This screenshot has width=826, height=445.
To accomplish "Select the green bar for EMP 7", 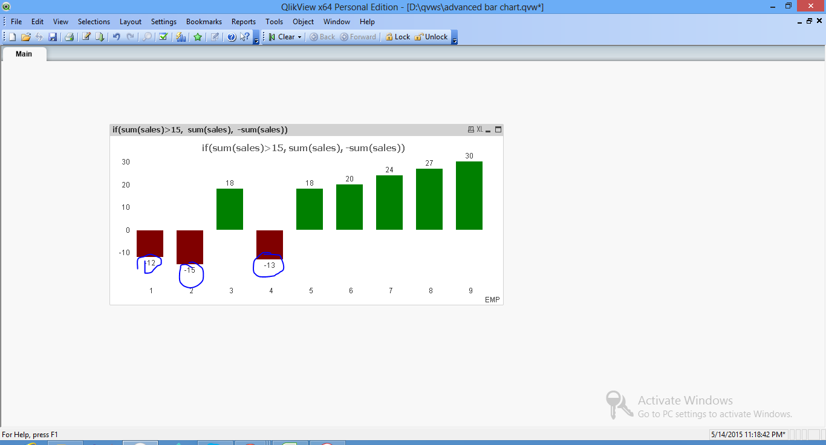I will pyautogui.click(x=389, y=203).
